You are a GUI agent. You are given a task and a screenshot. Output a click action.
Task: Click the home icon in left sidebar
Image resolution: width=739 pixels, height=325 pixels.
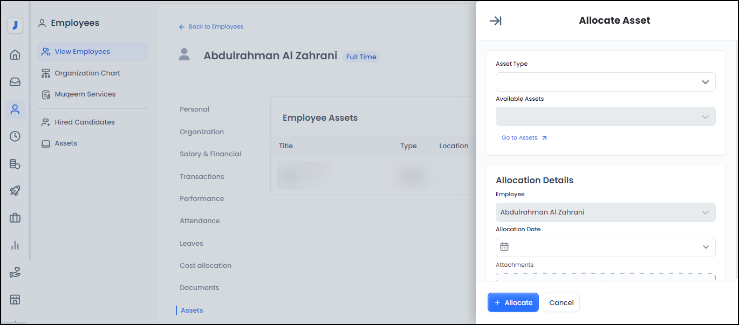[x=15, y=54]
